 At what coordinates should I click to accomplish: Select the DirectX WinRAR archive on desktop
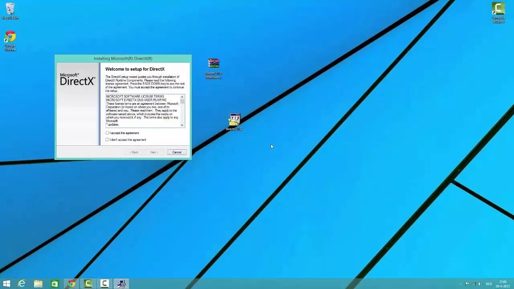213,68
